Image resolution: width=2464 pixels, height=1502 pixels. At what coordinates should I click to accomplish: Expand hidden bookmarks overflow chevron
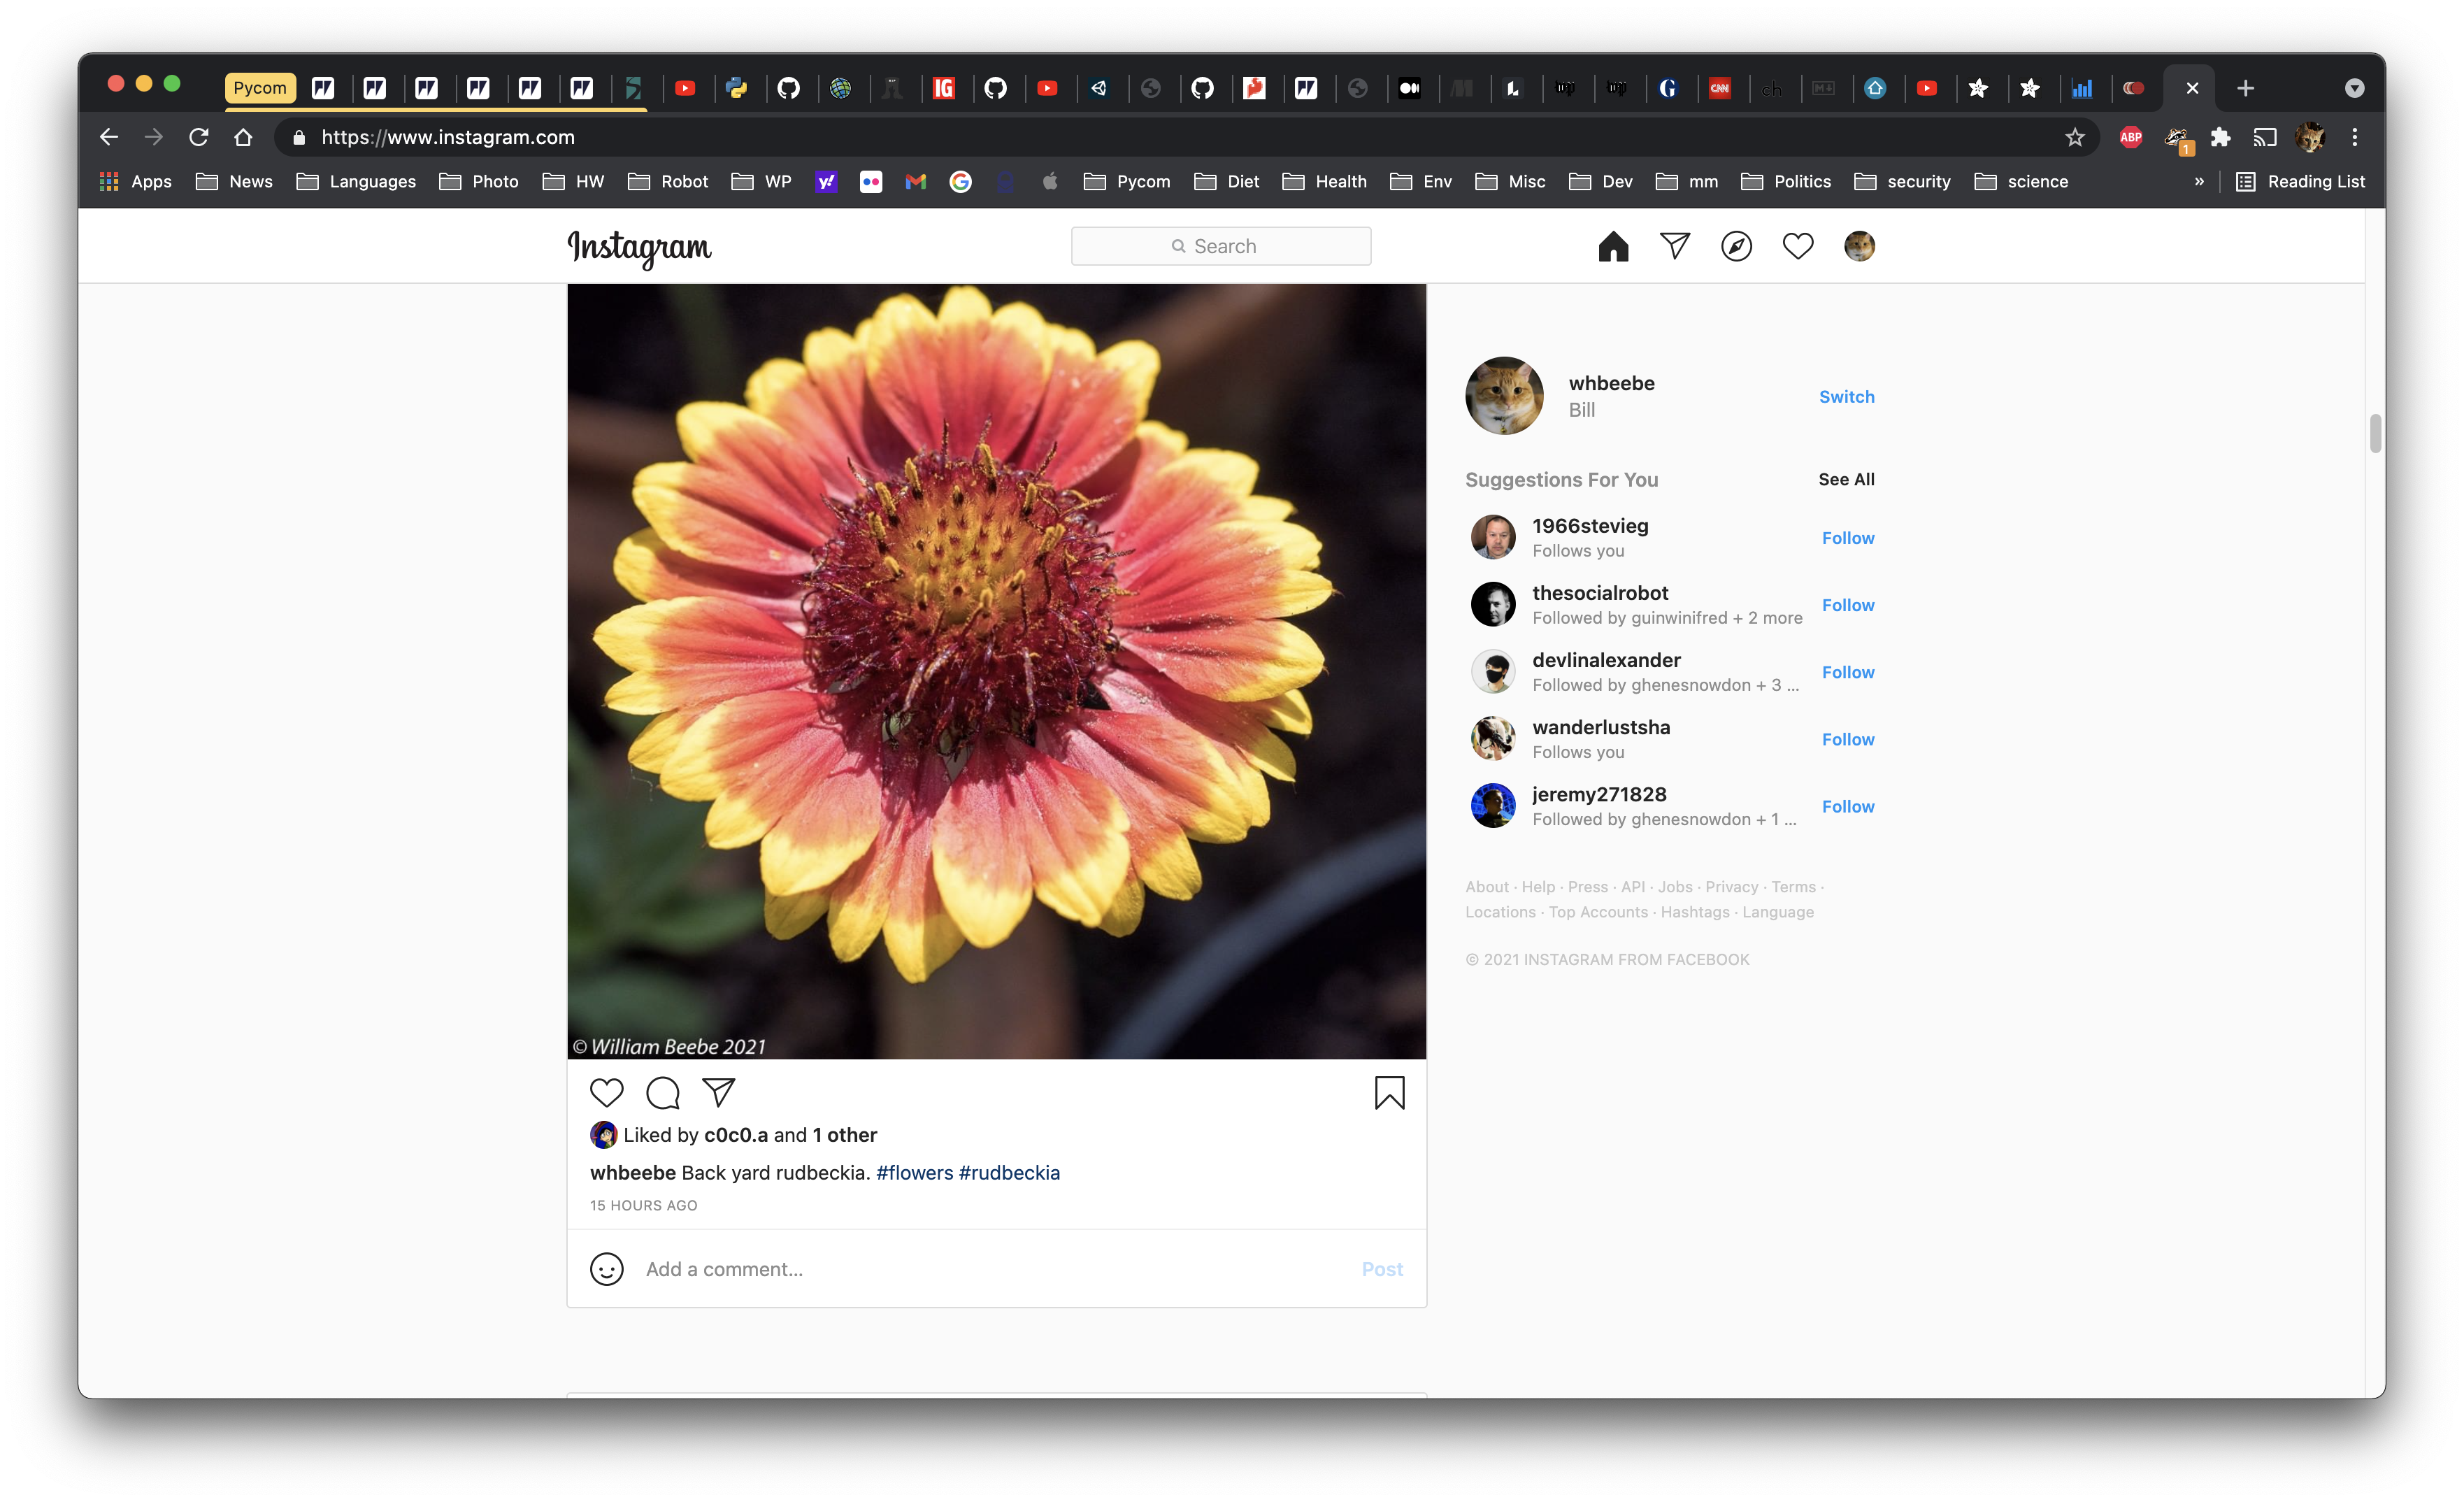tap(2199, 181)
